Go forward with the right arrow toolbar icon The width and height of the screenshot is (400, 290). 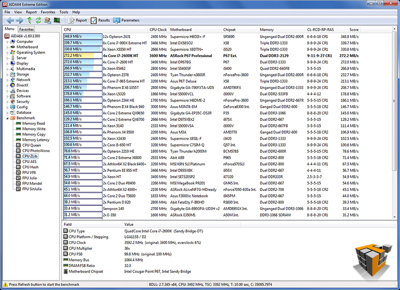[x=19, y=20]
